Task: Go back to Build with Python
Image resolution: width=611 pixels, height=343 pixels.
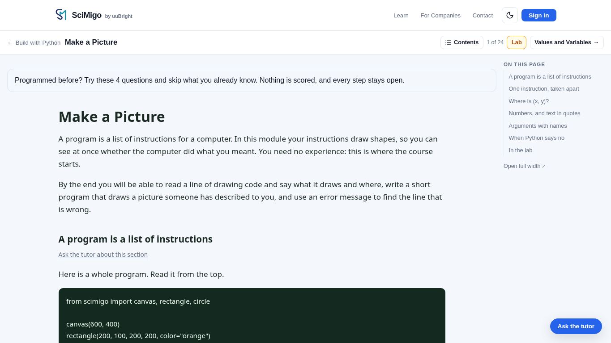Action: pos(34,42)
